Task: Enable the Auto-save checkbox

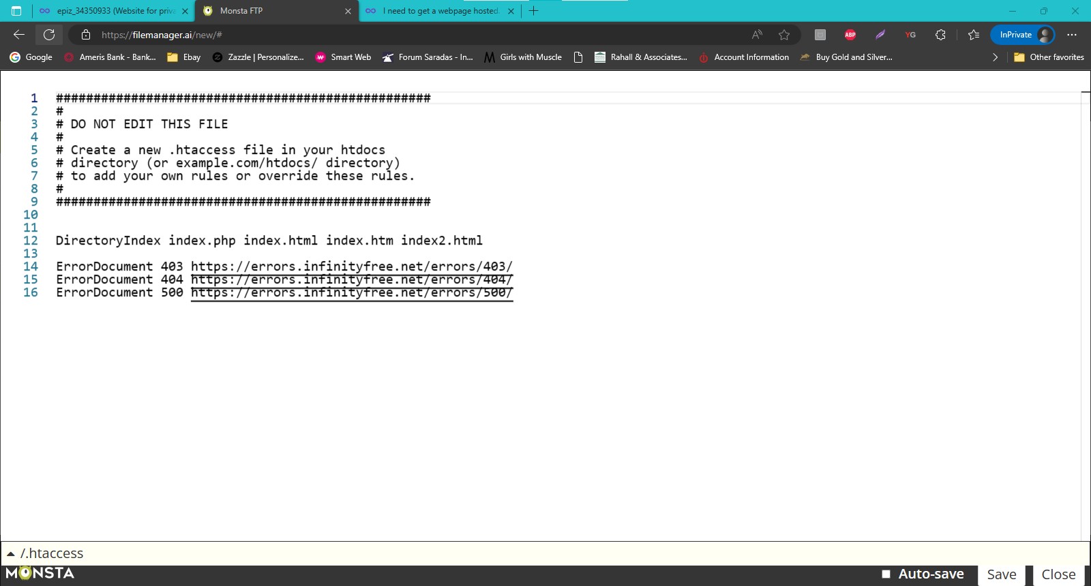Action: [x=886, y=574]
